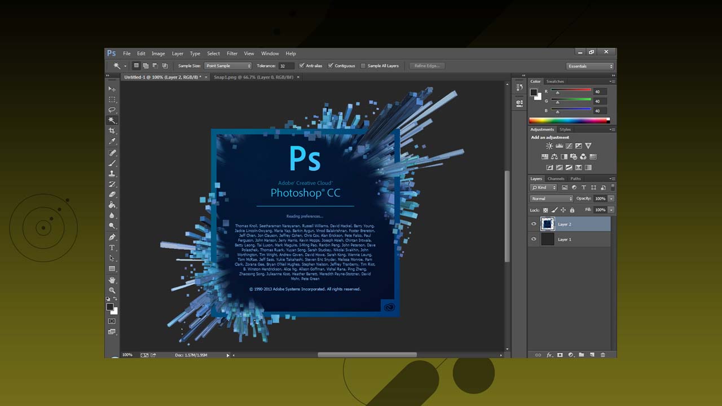Enable Sample All Layers checkbox
This screenshot has width=722, height=406.
(363, 65)
